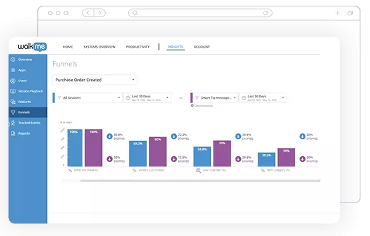Switch to the Insights tab
370x236 pixels.
click(x=175, y=47)
